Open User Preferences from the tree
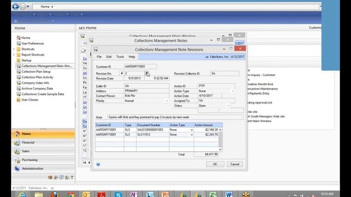 (33, 43)
